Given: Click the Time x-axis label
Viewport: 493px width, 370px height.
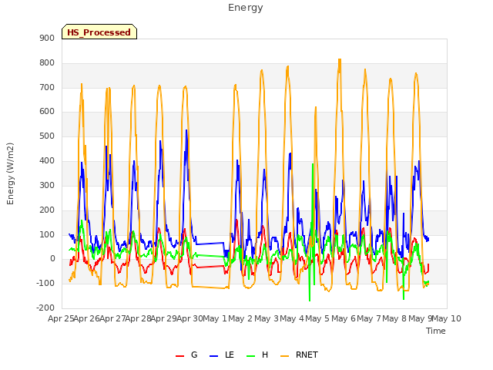Looking at the screenshot, I should [436, 331].
